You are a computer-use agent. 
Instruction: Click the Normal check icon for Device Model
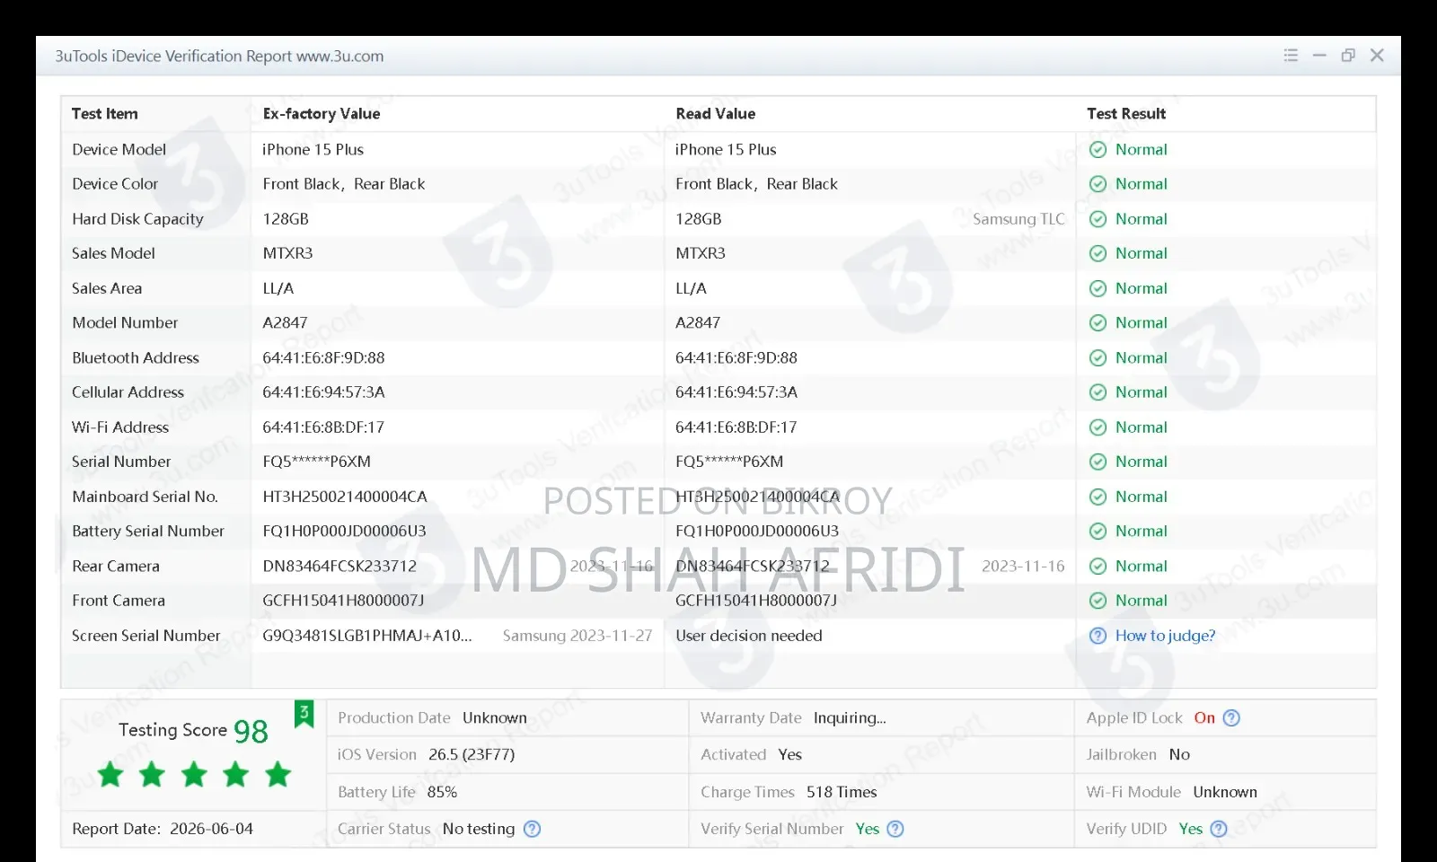click(1098, 150)
